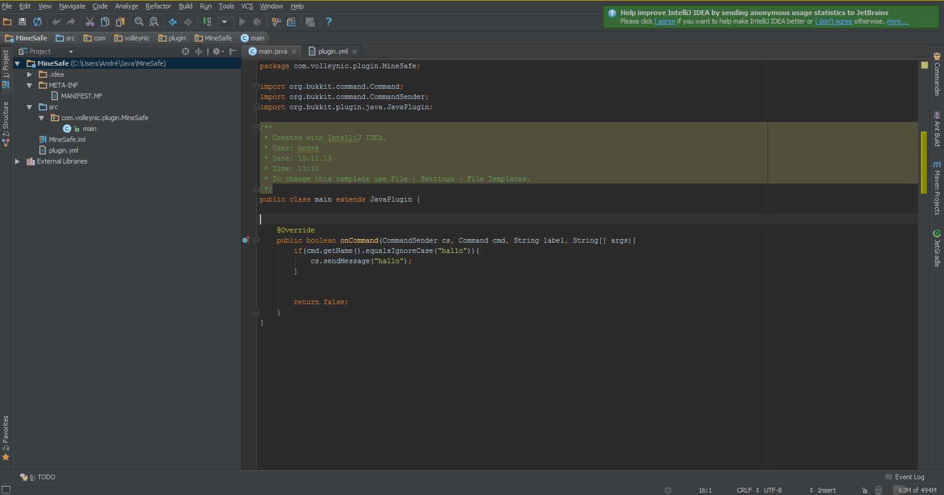Click the Save All toolbar icon
The image size is (944, 495).
(22, 22)
